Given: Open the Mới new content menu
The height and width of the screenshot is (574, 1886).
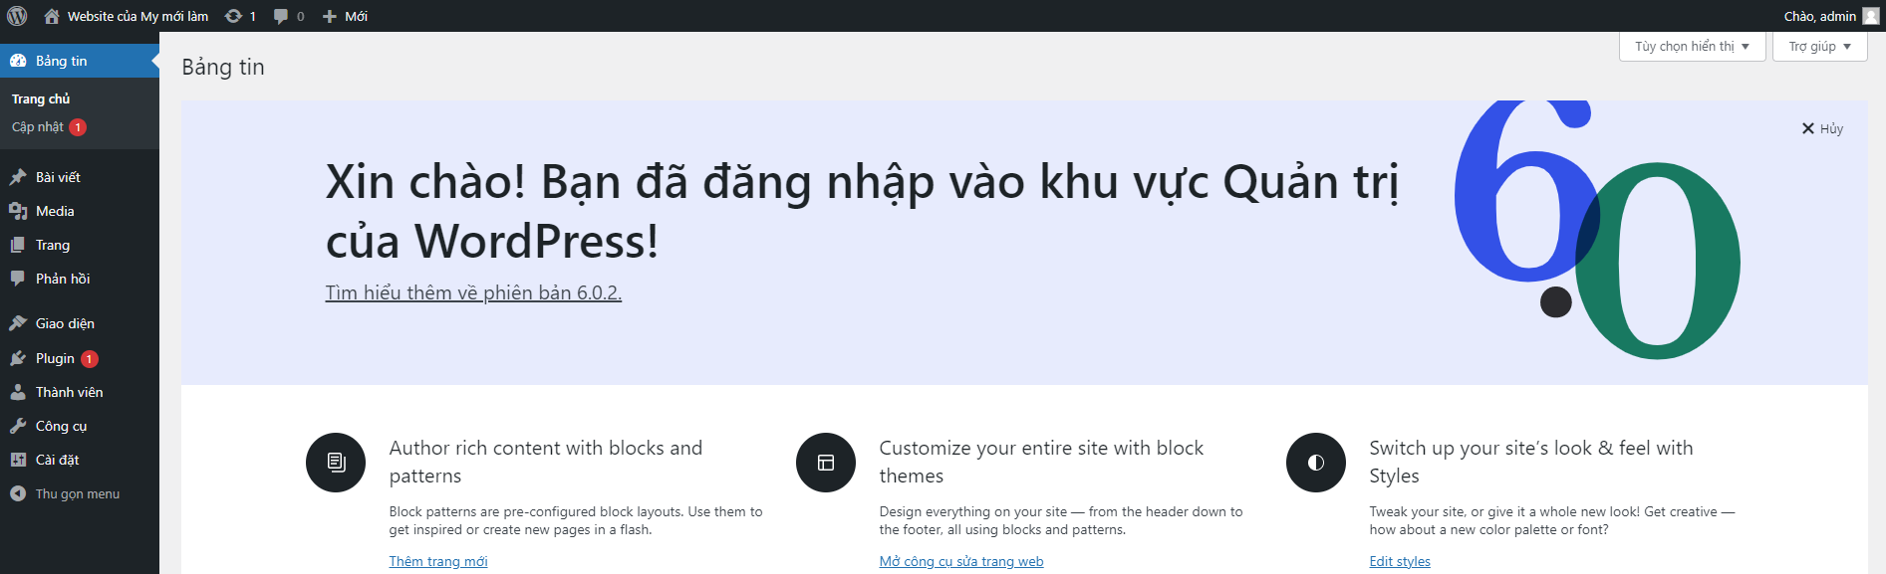Looking at the screenshot, I should (346, 16).
